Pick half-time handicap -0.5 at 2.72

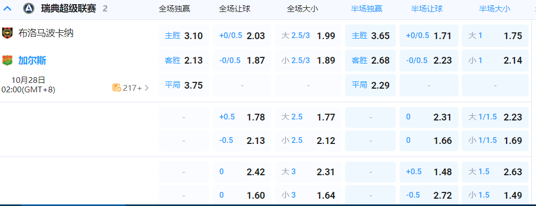click(x=429, y=195)
